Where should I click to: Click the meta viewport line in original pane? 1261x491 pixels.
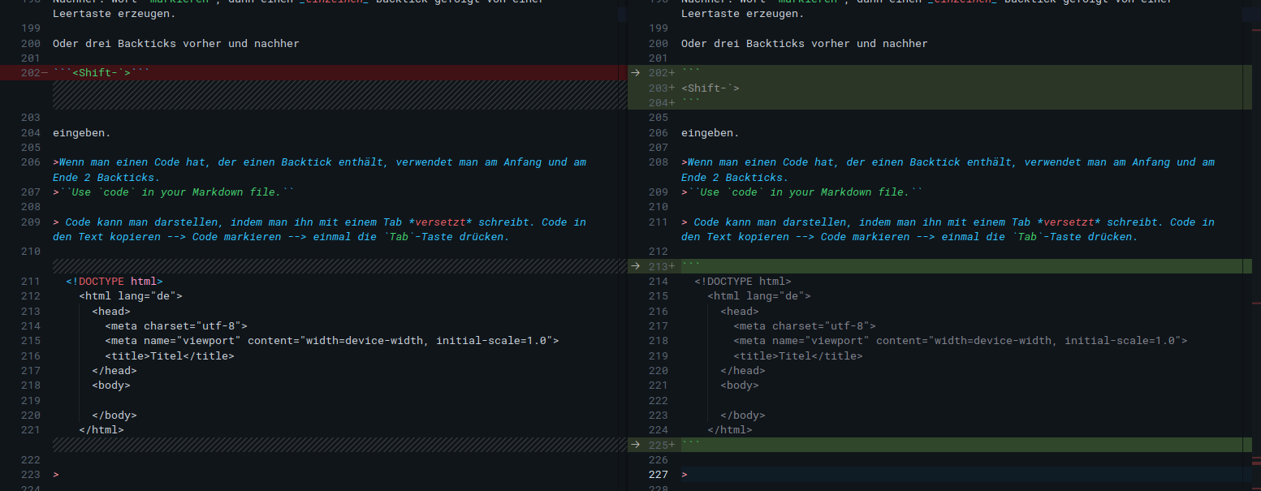tap(332, 341)
